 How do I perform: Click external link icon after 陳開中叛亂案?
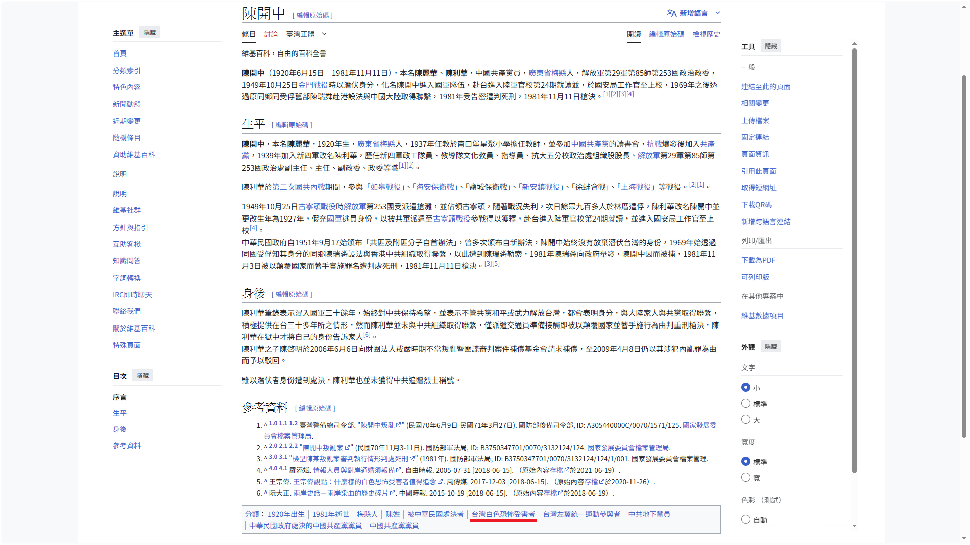click(347, 448)
